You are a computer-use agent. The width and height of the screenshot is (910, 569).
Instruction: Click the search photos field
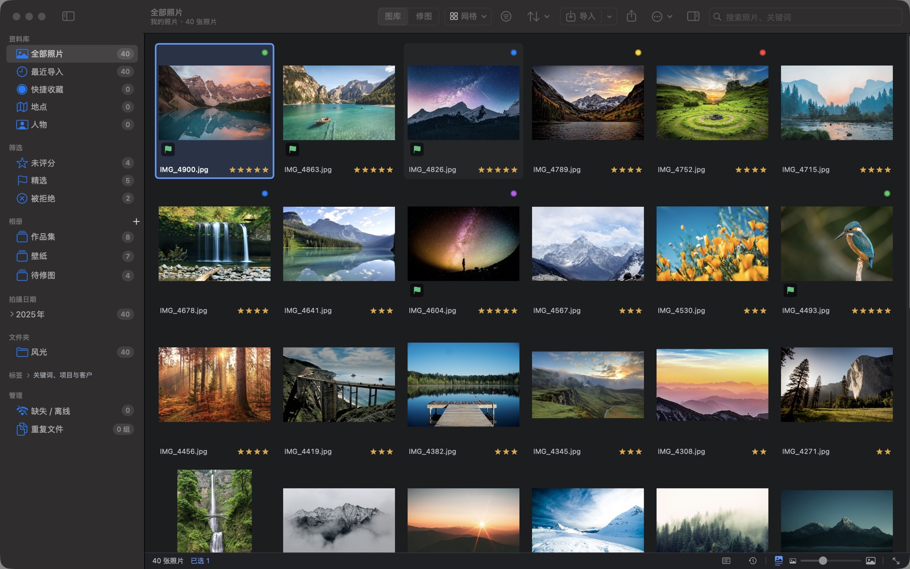tap(805, 17)
